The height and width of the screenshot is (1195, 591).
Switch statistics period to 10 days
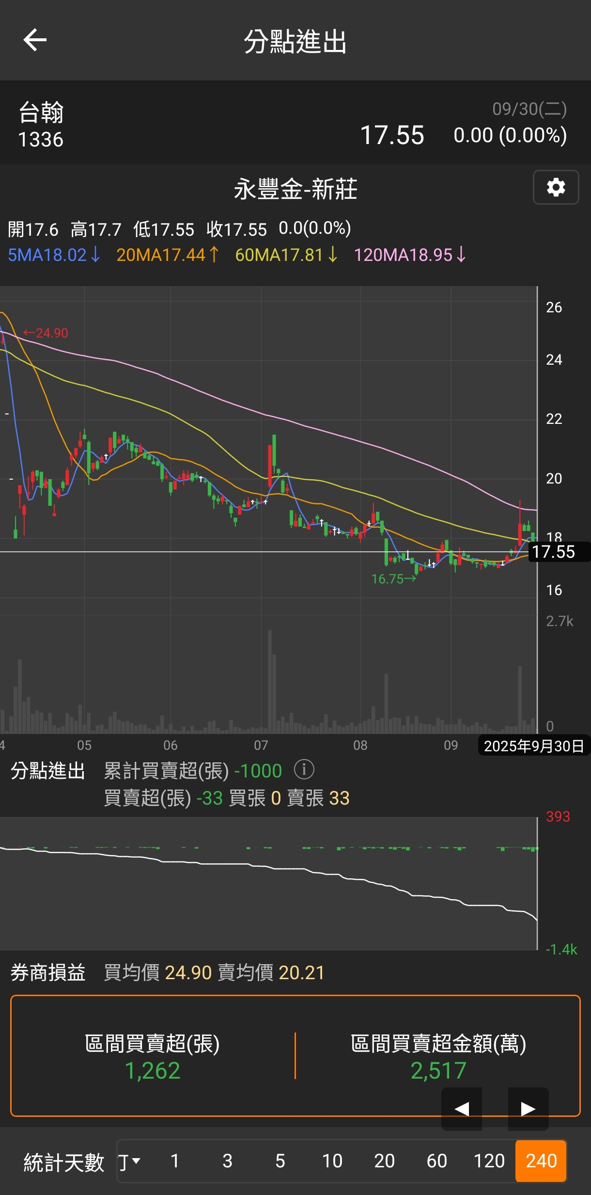pyautogui.click(x=332, y=1162)
